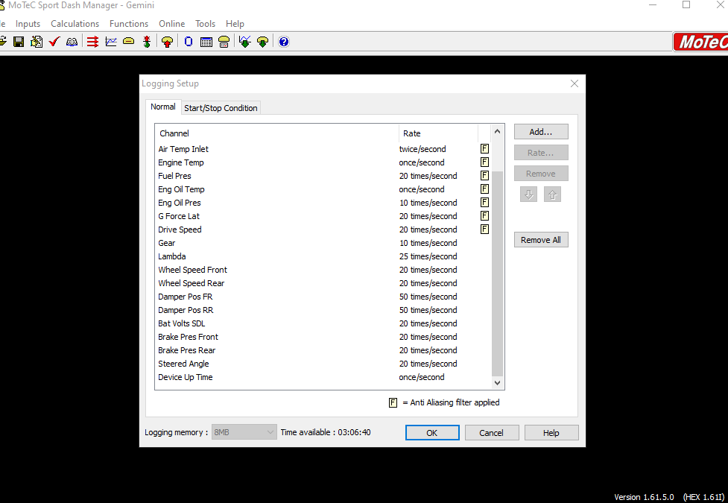Open the Tools menu
This screenshot has width=728, height=503.
pyautogui.click(x=205, y=24)
